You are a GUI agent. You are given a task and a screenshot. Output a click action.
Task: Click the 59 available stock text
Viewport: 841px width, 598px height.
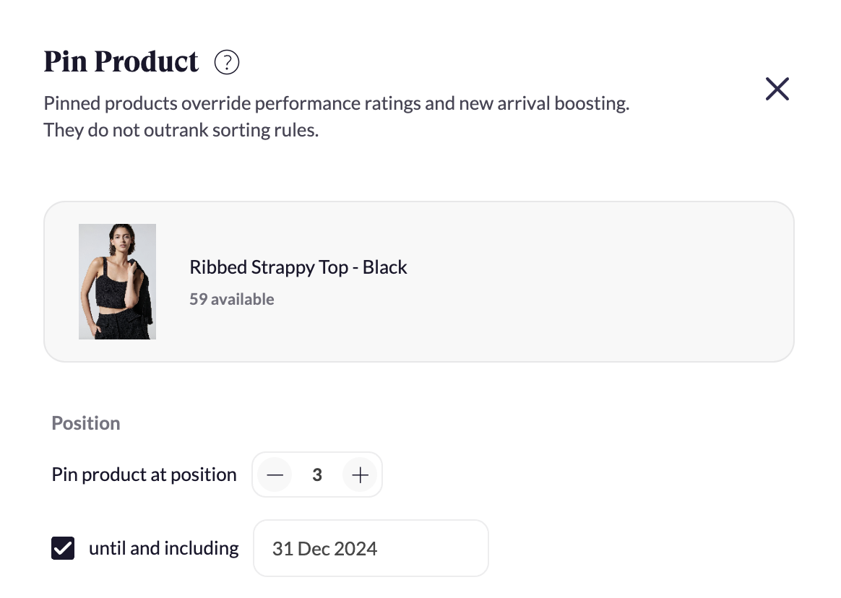[232, 299]
